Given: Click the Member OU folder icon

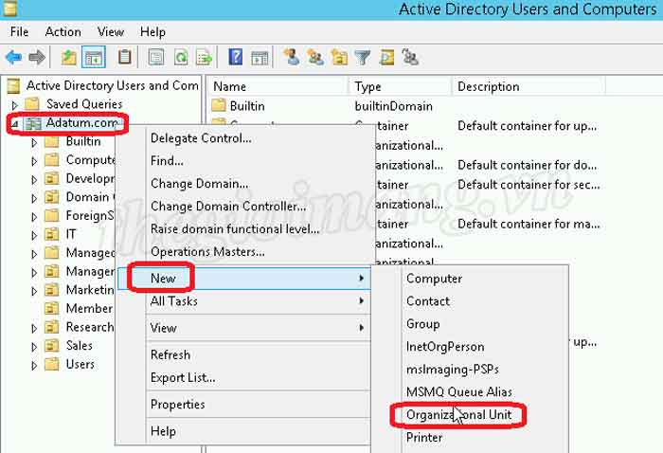Looking at the screenshot, I should [51, 308].
